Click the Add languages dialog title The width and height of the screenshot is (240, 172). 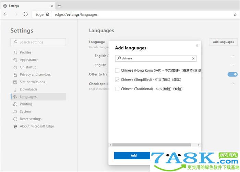(x=131, y=48)
